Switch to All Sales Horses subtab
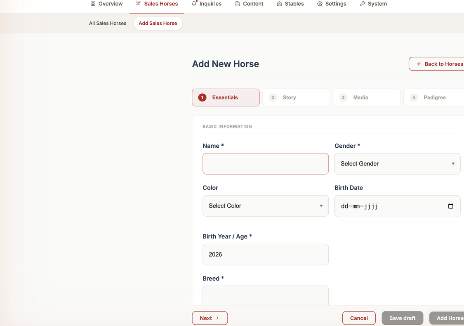Image resolution: width=464 pixels, height=326 pixels. click(108, 24)
